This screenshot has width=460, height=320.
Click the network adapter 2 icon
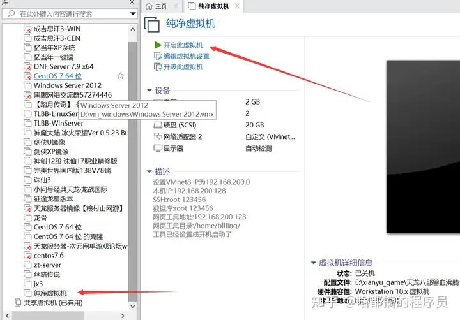point(158,136)
